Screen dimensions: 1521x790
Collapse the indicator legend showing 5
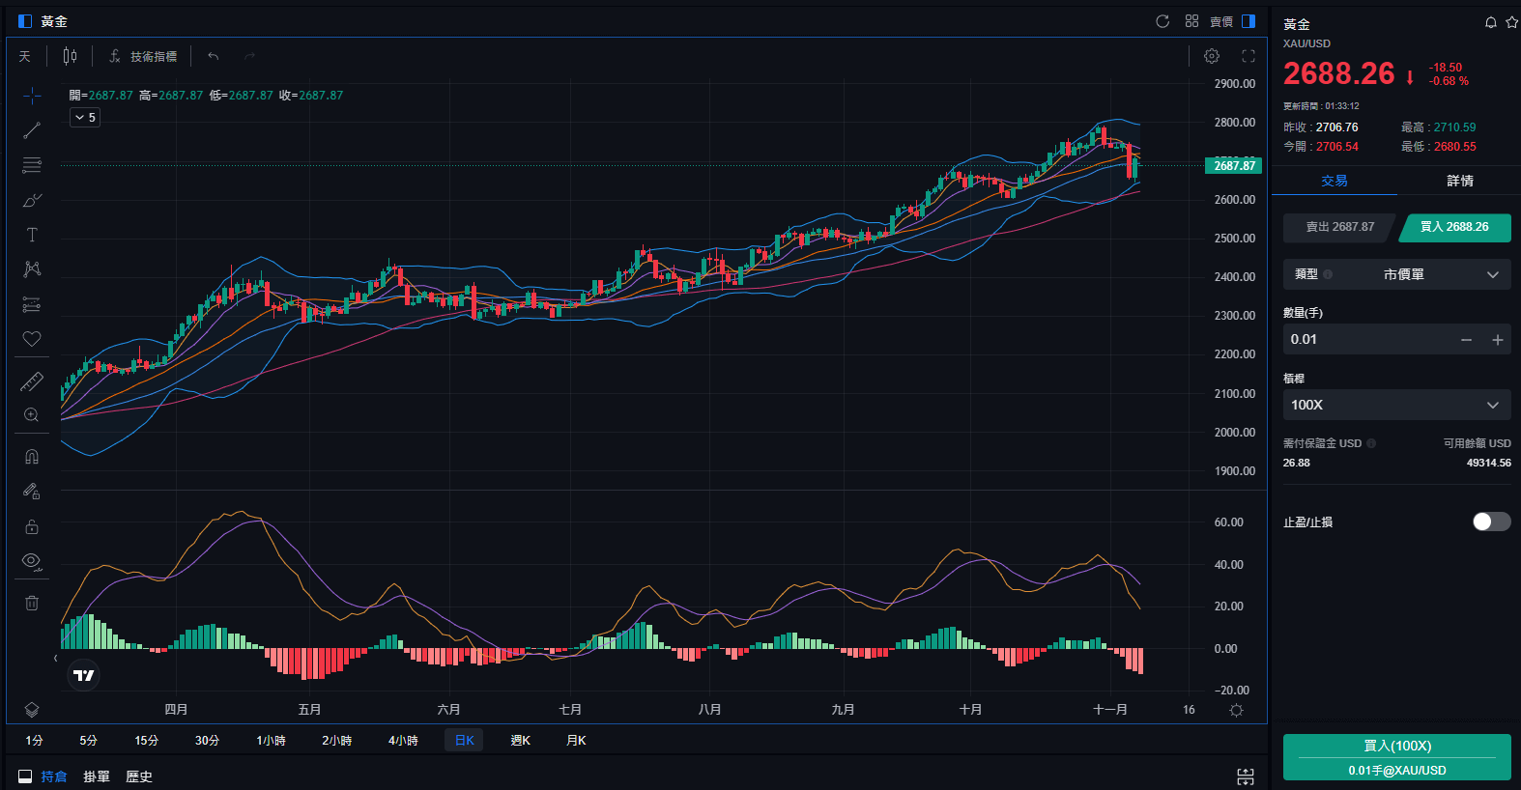pos(85,117)
